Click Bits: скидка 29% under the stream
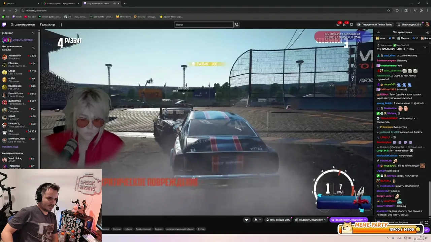Viewport: 431px width, 242px height. (278, 220)
